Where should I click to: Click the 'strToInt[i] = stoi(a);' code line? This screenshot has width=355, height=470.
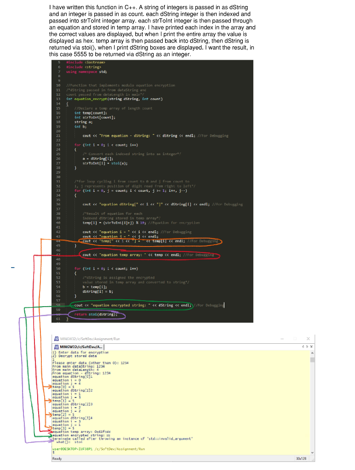pos(105,163)
